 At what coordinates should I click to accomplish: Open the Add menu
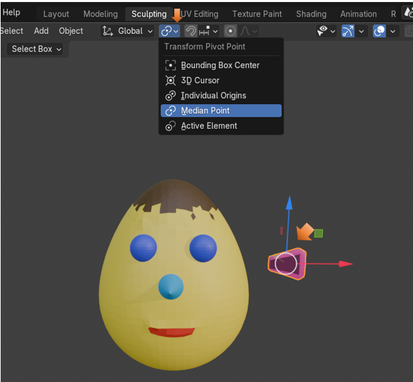[x=41, y=31]
